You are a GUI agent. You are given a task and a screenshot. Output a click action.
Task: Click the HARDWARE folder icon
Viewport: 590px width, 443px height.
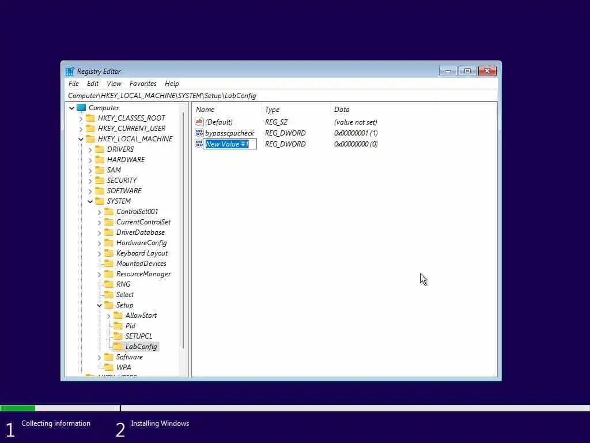point(100,160)
